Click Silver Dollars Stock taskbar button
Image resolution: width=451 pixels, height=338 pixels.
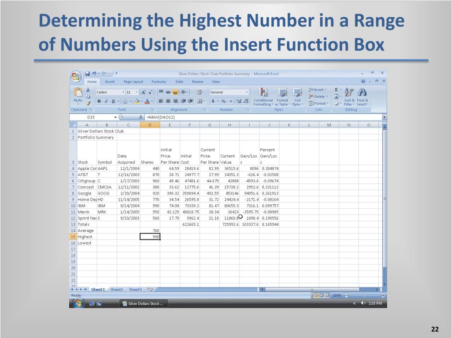(x=143, y=304)
